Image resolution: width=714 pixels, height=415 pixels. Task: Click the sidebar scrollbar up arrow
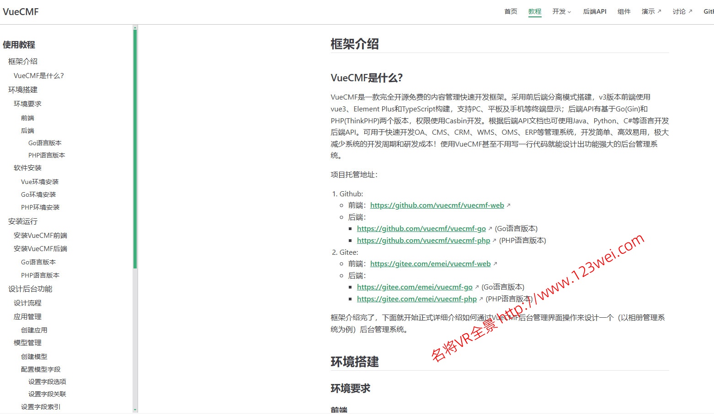(x=135, y=28)
